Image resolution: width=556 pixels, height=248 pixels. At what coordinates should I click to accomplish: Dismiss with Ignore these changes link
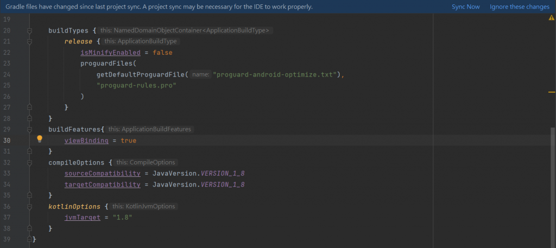(x=520, y=7)
